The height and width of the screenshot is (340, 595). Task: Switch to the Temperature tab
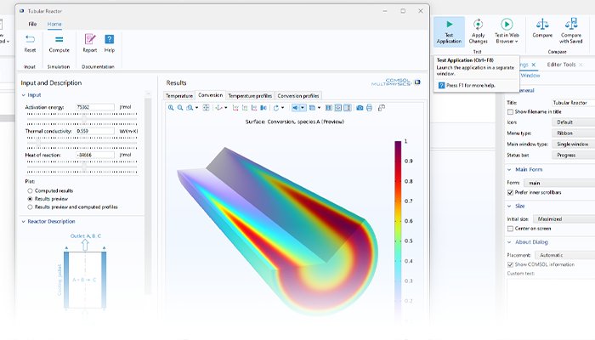coord(179,95)
